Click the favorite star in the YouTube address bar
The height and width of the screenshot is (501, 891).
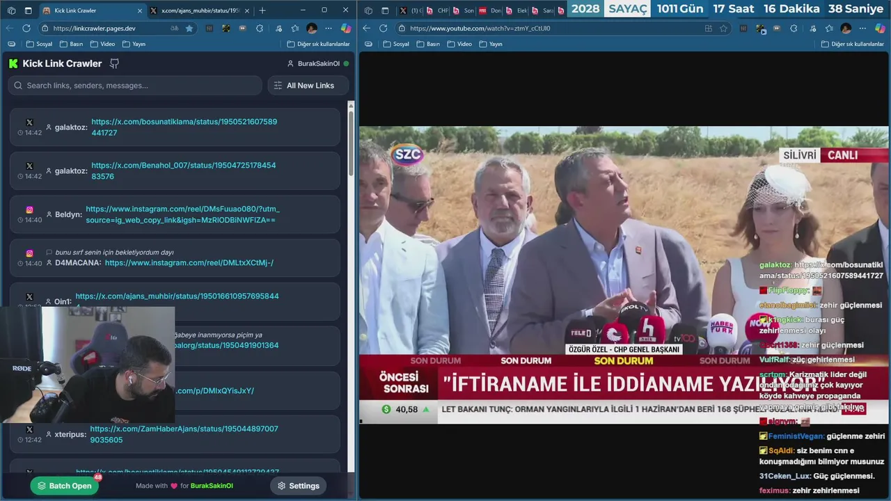pyautogui.click(x=723, y=29)
